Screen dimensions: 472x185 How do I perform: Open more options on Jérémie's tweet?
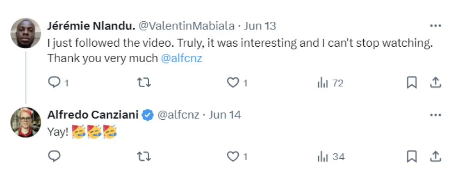[x=435, y=26]
